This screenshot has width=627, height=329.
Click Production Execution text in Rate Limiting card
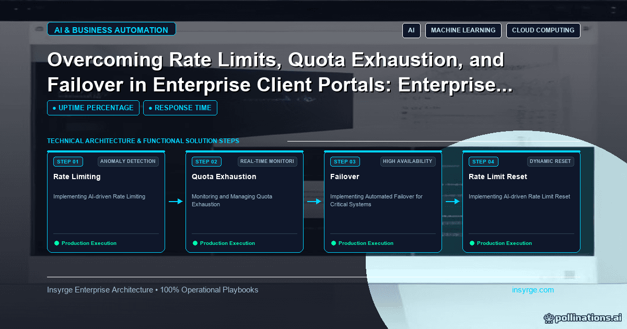[89, 243]
